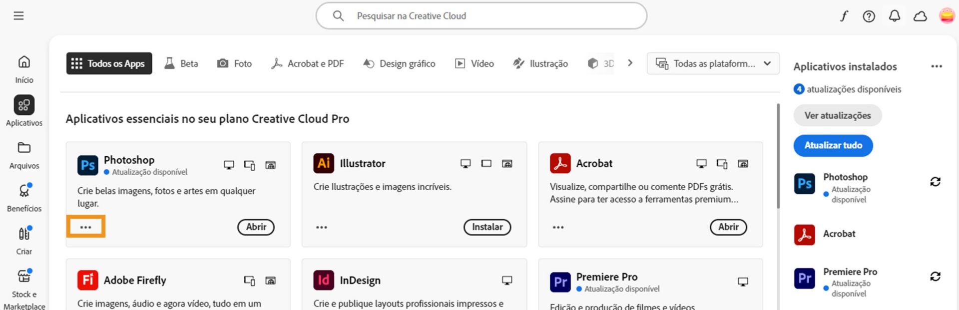Screen dimensions: 959x310
Task: Open the notifications bell
Action: click(895, 16)
